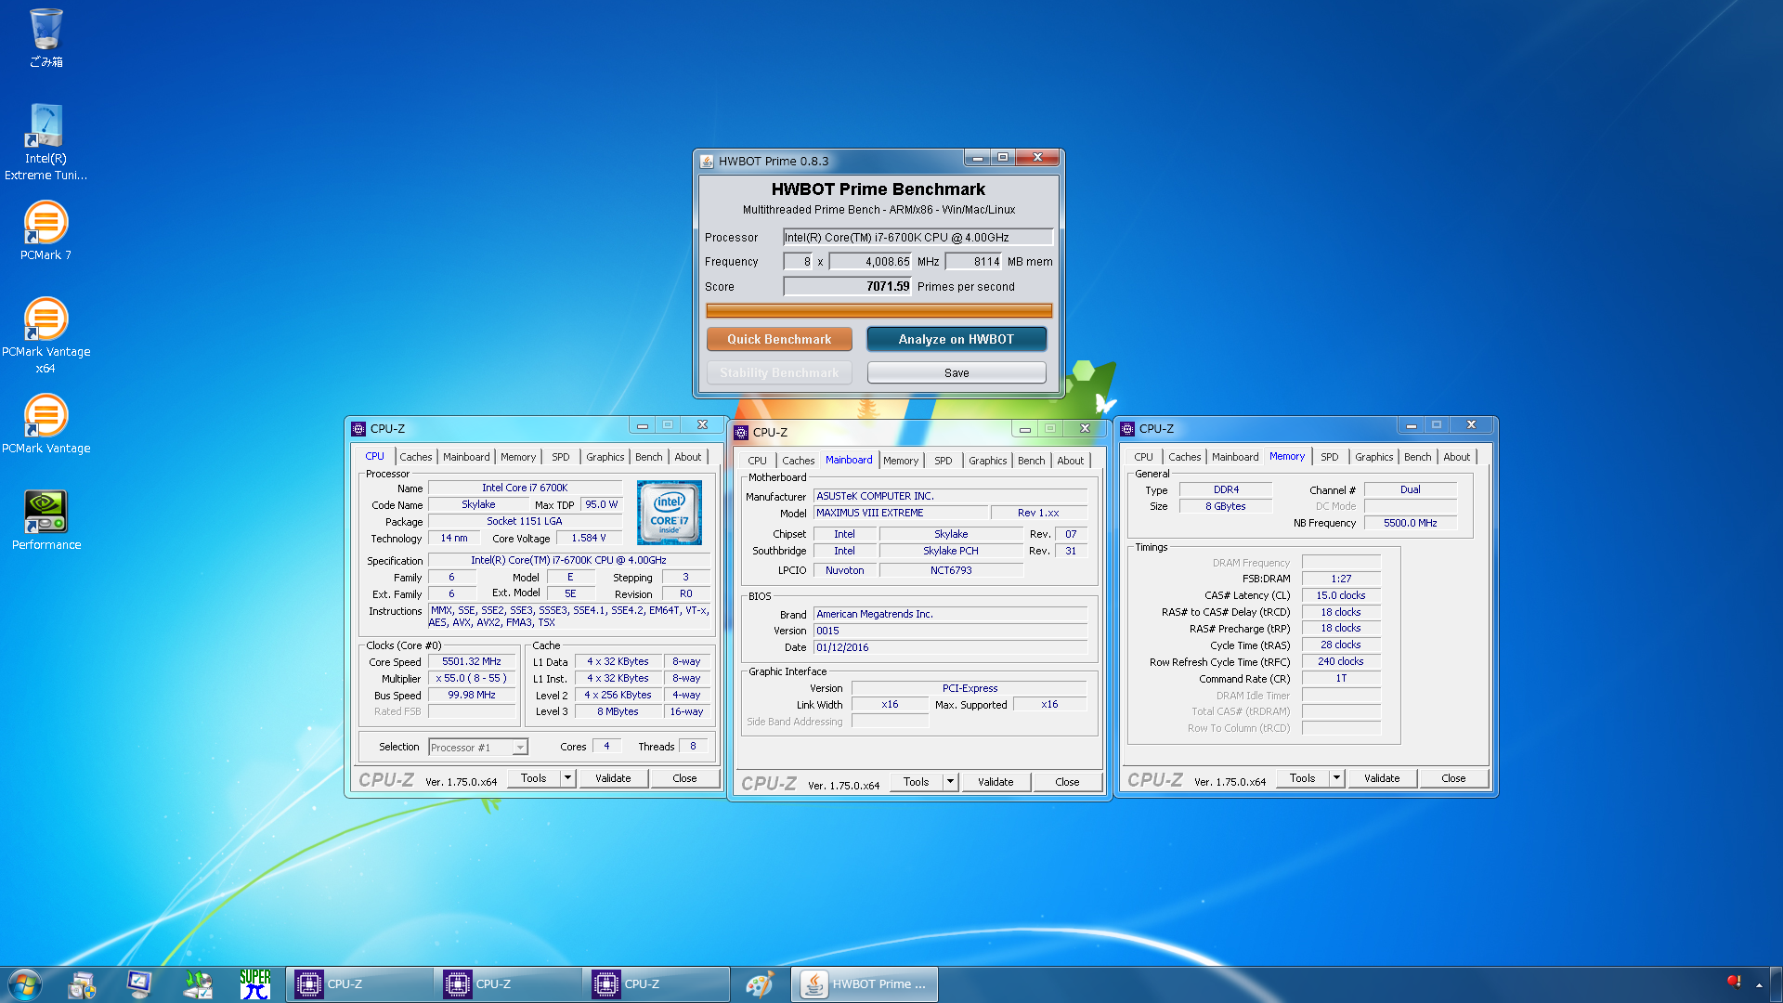Click the ASUSTeK COMPUTER INC. manufacturer text

point(875,496)
